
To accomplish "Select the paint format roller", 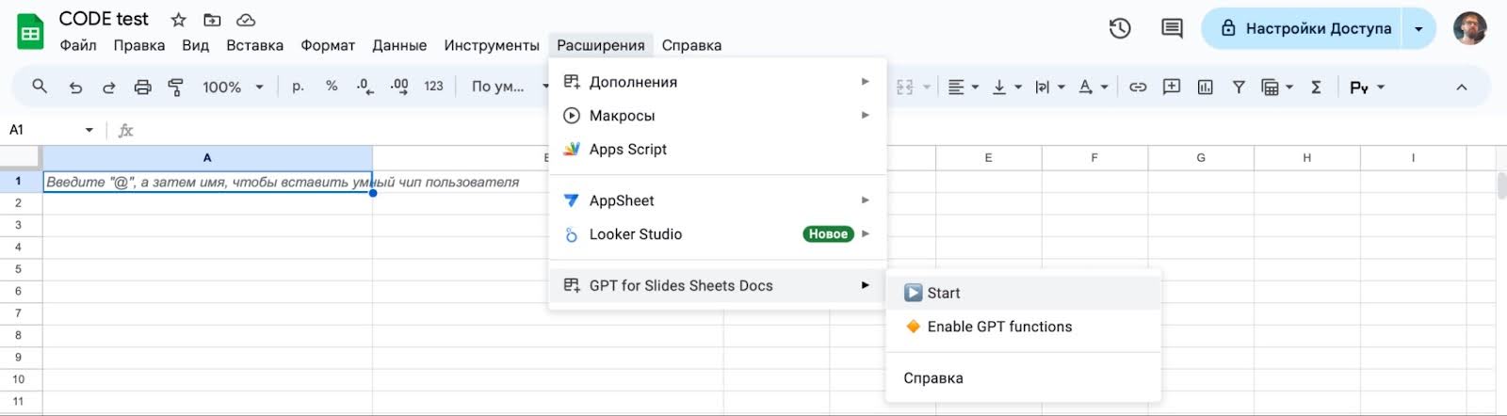I will coord(175,87).
